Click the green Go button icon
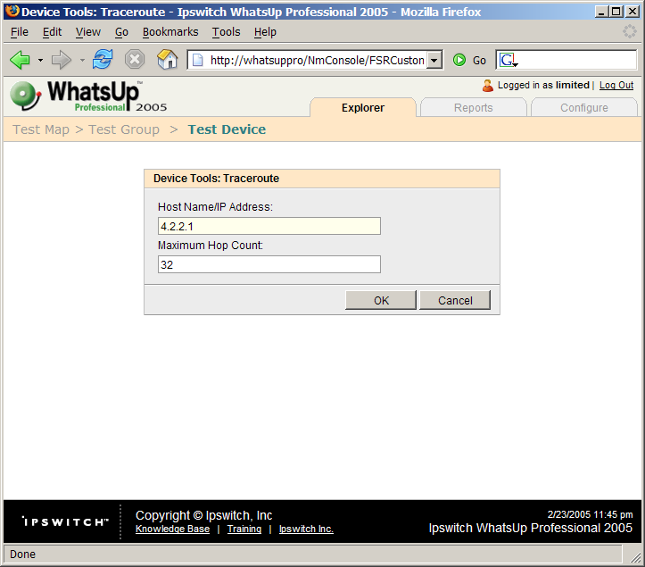 [x=459, y=60]
